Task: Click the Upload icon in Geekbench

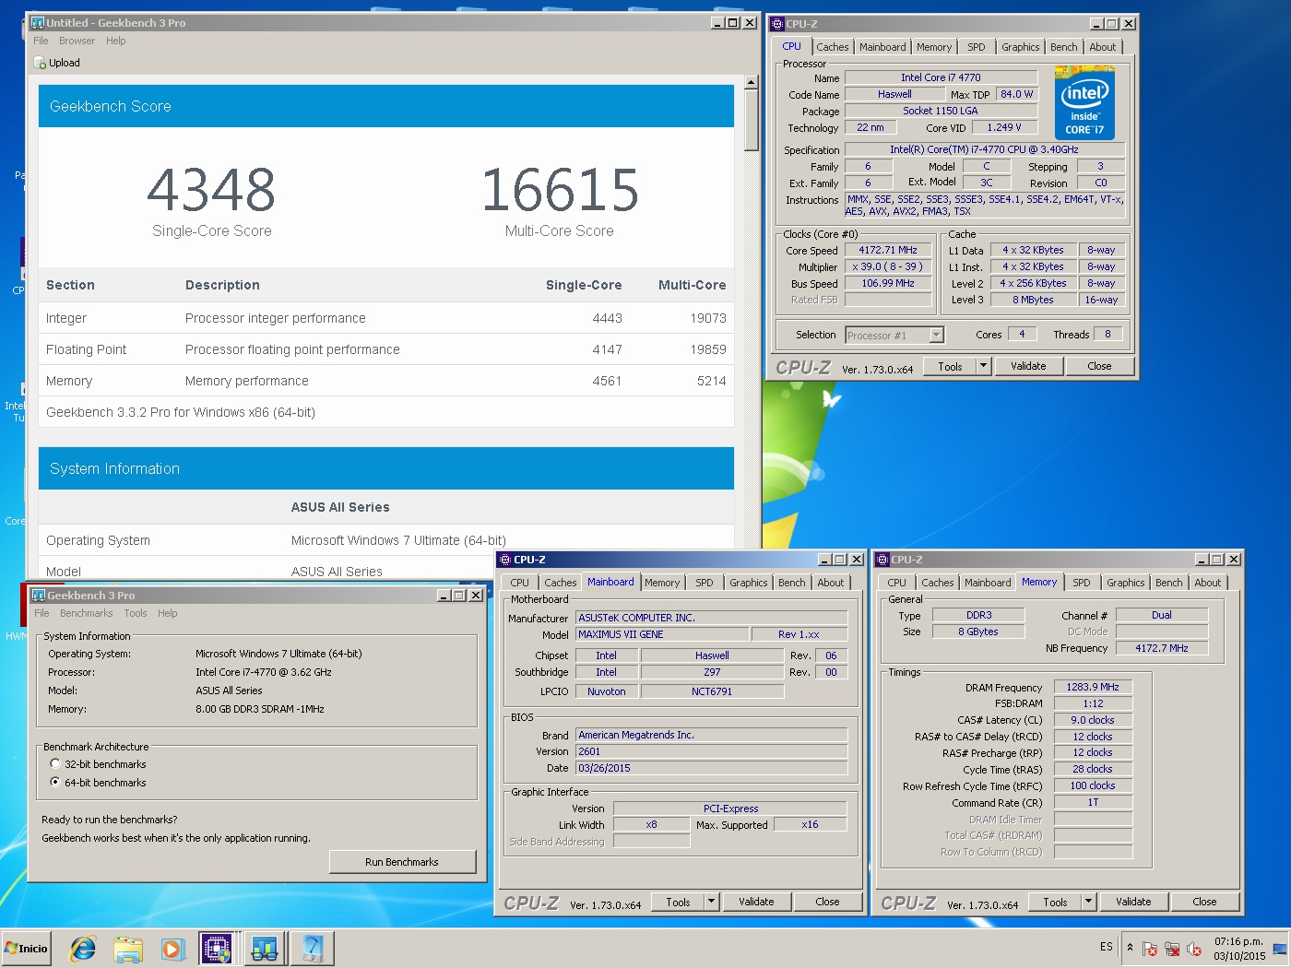Action: pyautogui.click(x=40, y=63)
